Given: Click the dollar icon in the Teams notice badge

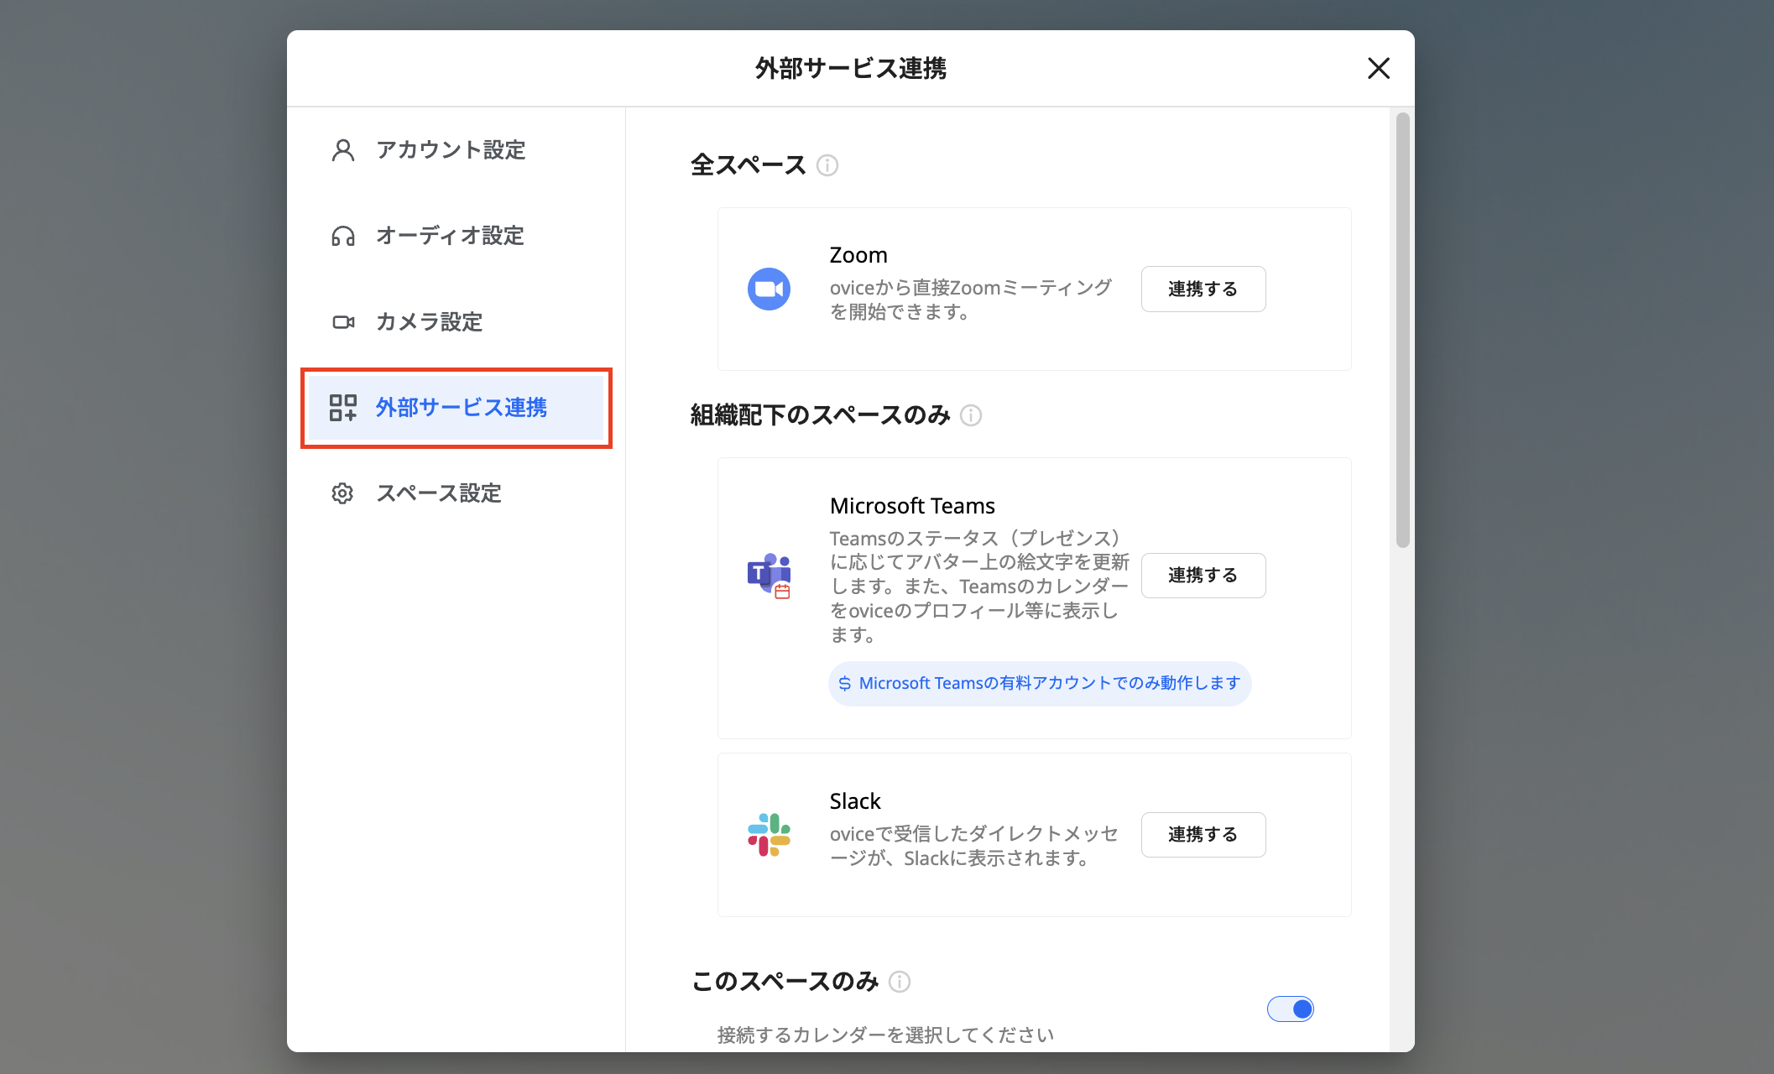Looking at the screenshot, I should pos(845,684).
